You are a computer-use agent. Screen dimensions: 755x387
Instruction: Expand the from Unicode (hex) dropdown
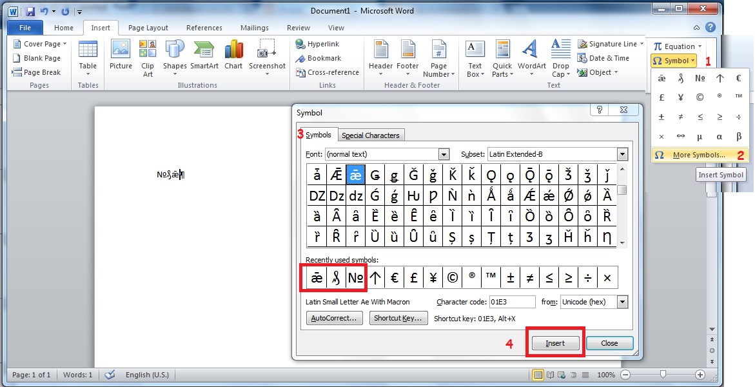[x=622, y=302]
